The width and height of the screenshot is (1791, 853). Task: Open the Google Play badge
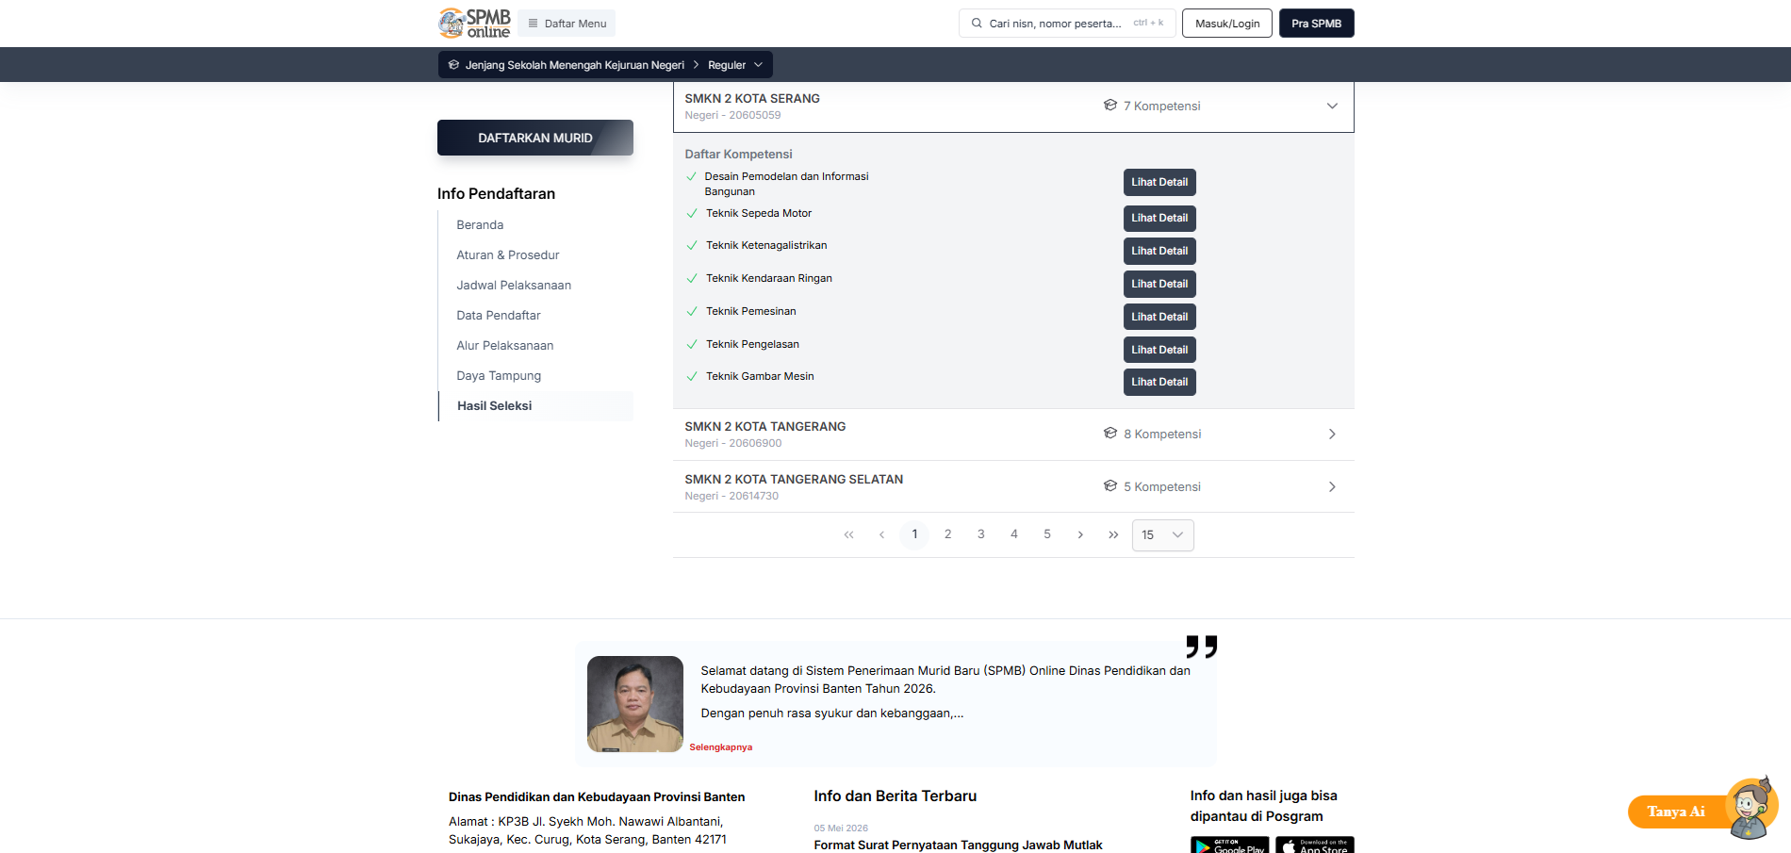1229,845
